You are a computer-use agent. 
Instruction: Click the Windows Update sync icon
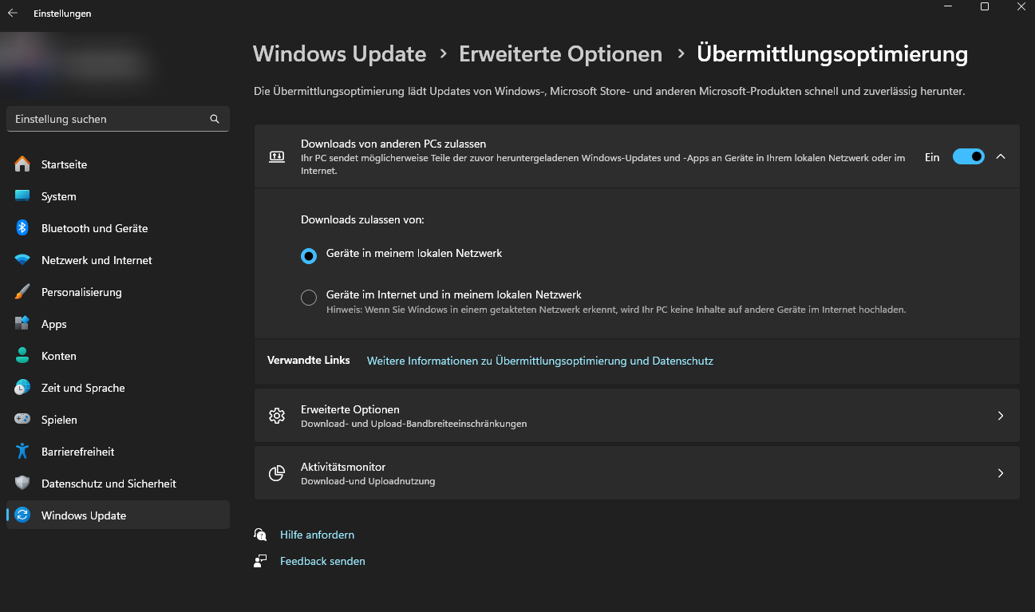point(22,515)
